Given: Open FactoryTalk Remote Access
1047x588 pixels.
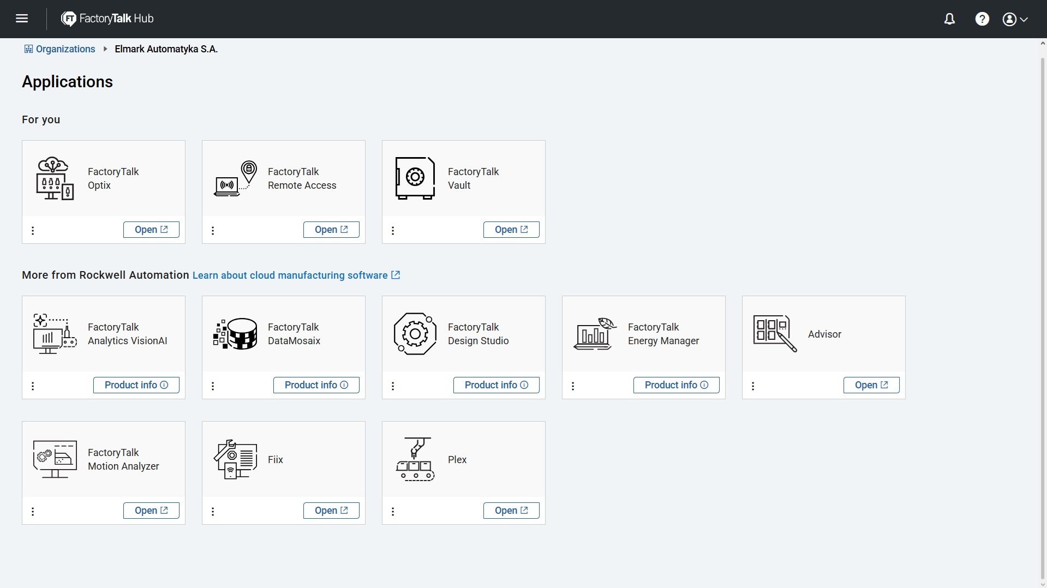Looking at the screenshot, I should click(x=331, y=230).
